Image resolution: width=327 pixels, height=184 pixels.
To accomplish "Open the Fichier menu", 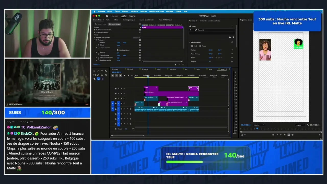I will coord(110,11).
